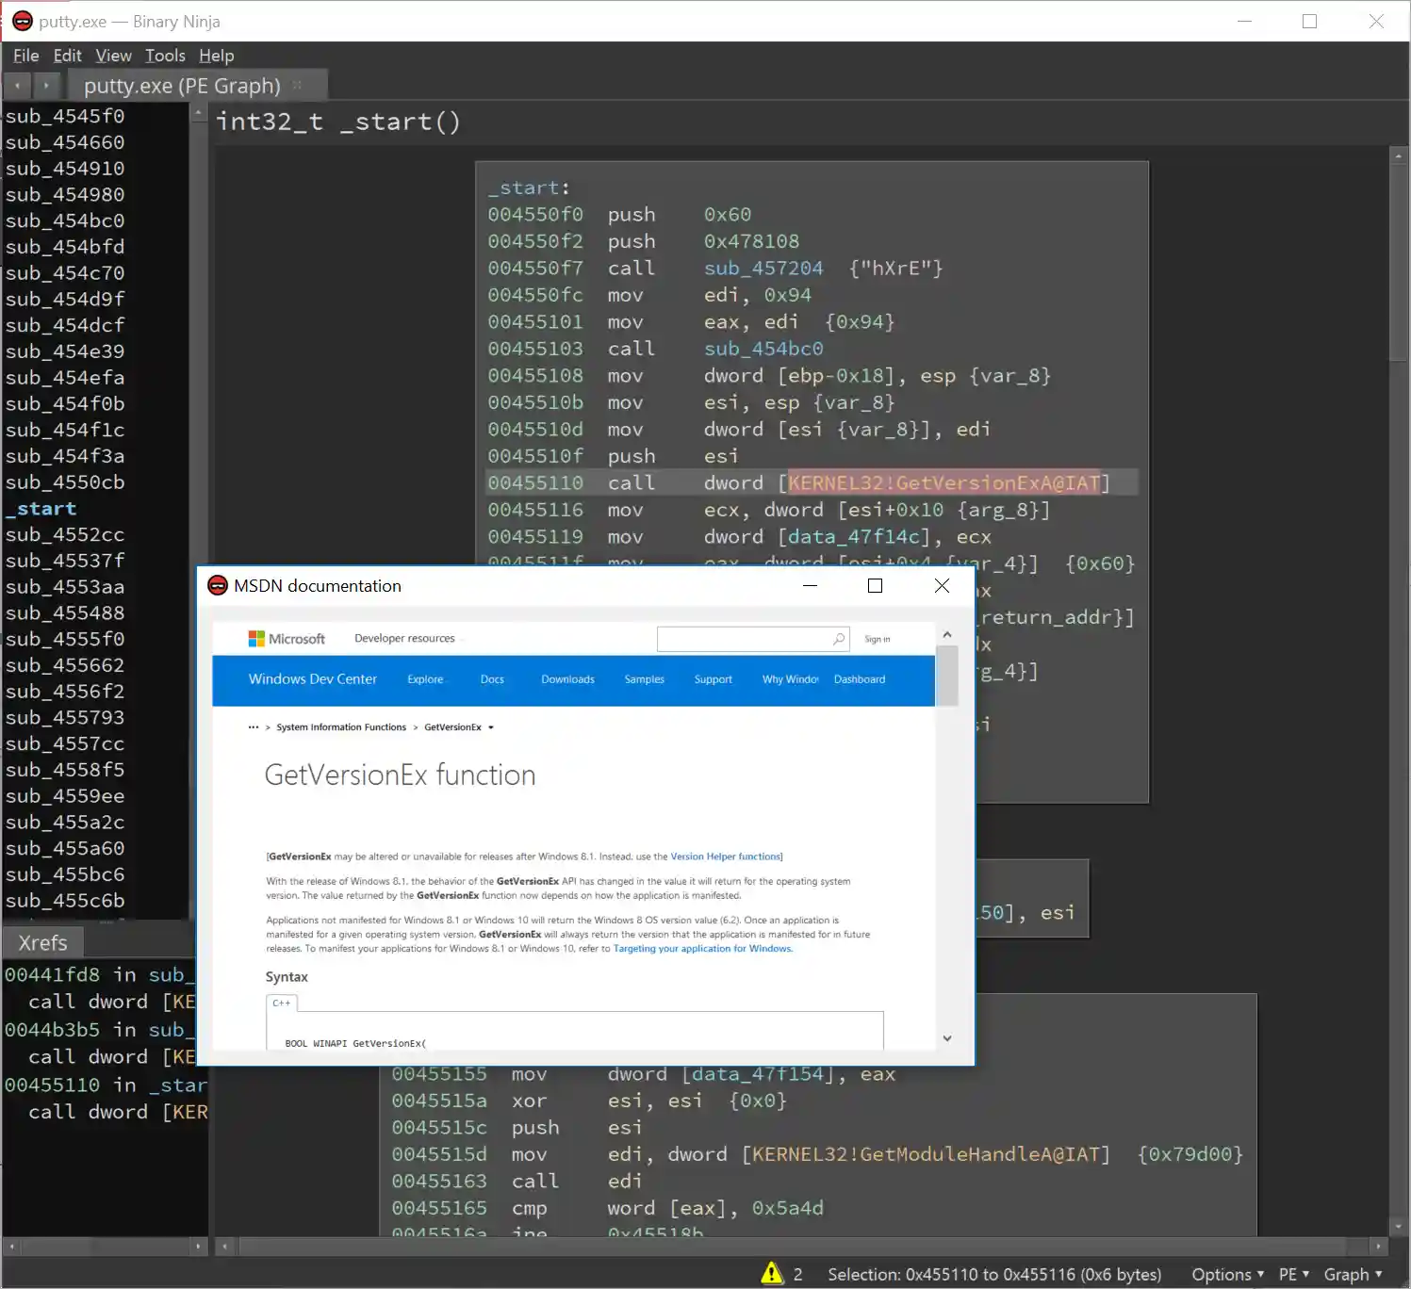Open the Options dropdown in status bar
1411x1289 pixels.
[x=1227, y=1274]
